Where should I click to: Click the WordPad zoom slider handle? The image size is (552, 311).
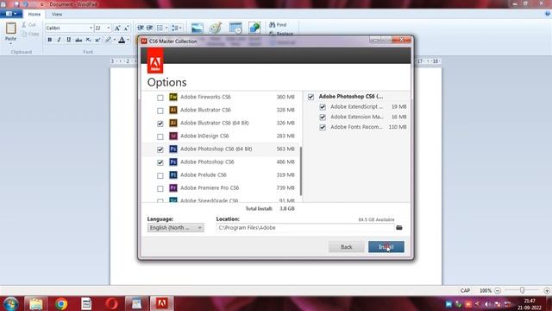click(522, 290)
